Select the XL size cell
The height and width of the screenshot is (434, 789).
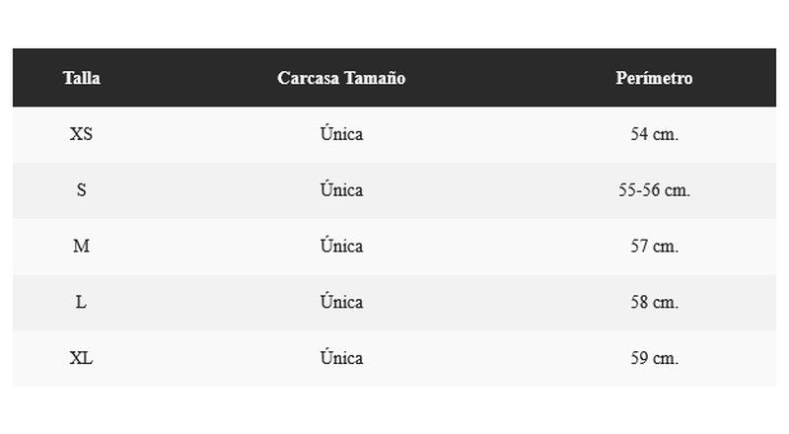(81, 359)
